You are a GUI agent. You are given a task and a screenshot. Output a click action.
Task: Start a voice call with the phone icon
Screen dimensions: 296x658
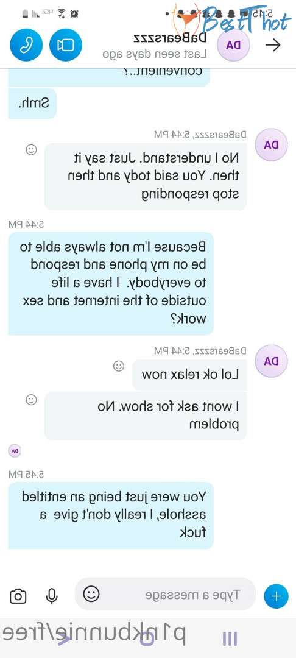(26, 45)
